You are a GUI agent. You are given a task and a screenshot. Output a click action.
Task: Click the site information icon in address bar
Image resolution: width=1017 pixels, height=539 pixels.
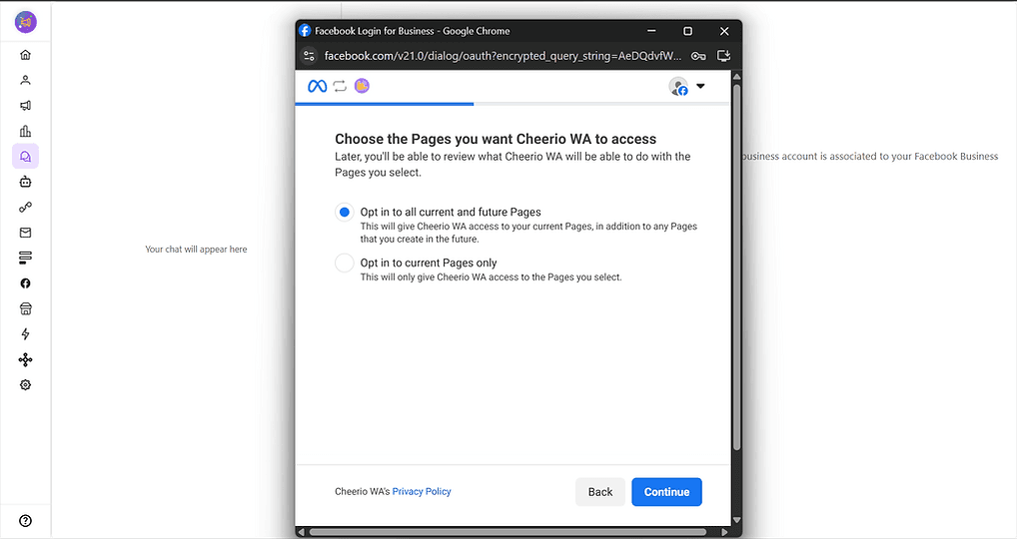pos(310,56)
